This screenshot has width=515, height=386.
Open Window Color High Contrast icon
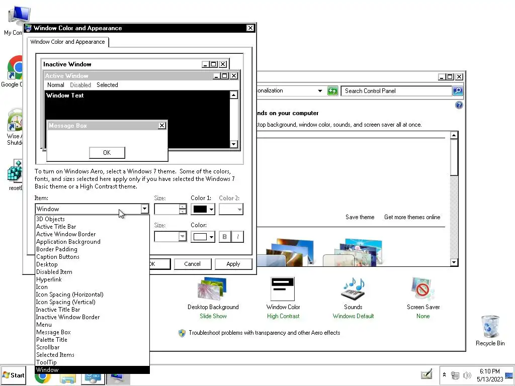tap(283, 289)
